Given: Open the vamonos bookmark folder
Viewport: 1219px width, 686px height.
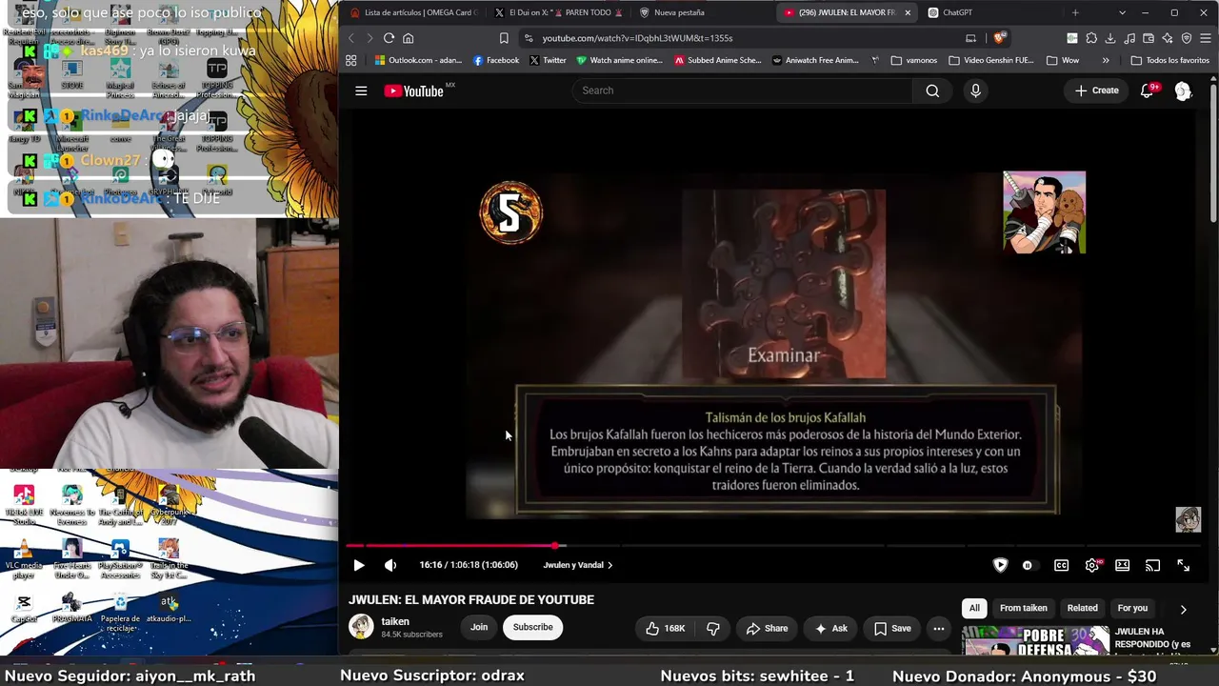Looking at the screenshot, I should coord(914,60).
